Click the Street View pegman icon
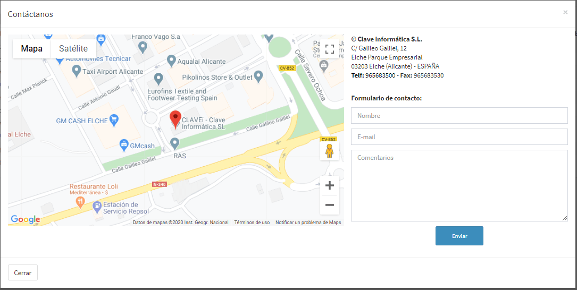The image size is (577, 290). point(329,151)
